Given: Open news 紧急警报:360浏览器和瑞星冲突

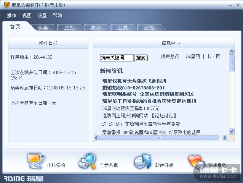Looking at the screenshot, I should pyautogui.click(x=151, y=132).
